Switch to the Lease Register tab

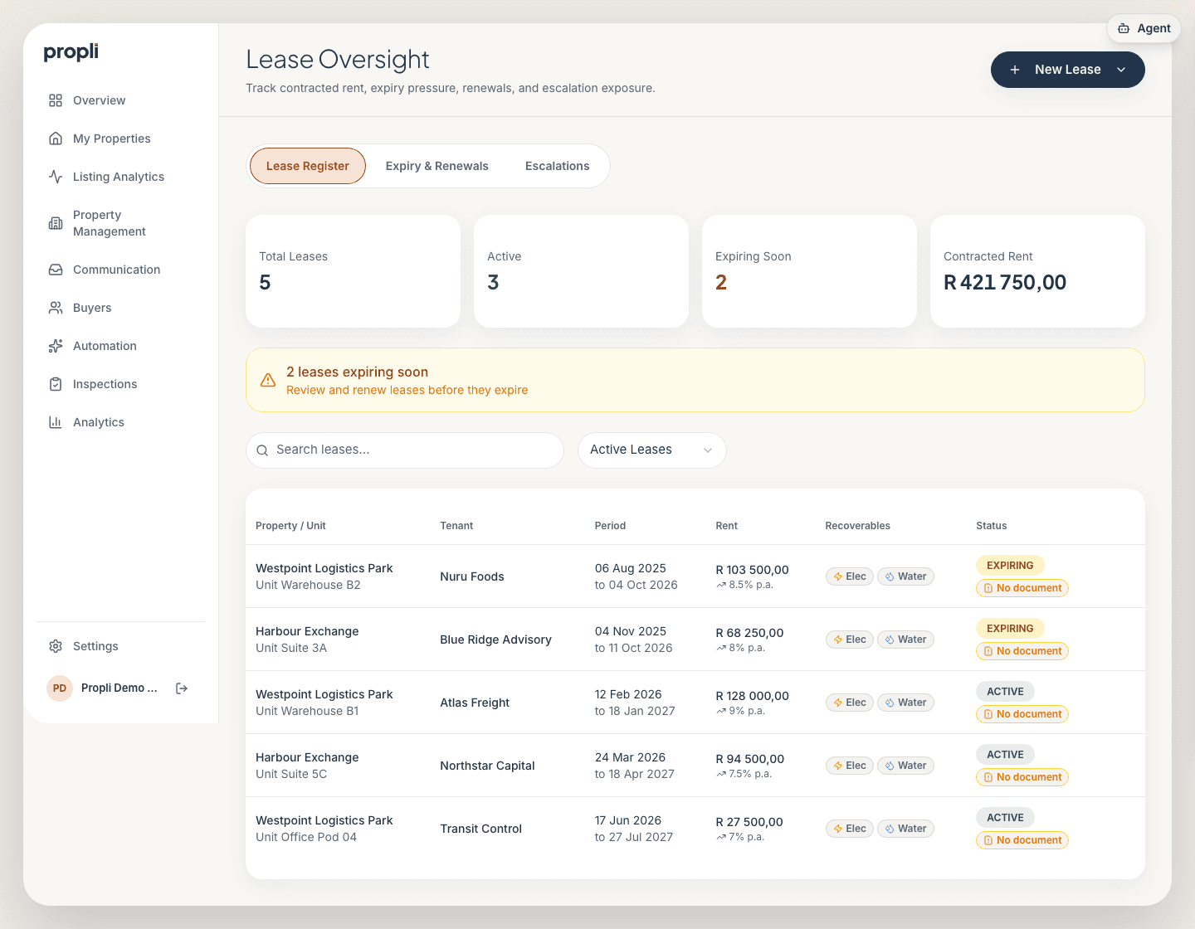pyautogui.click(x=308, y=166)
